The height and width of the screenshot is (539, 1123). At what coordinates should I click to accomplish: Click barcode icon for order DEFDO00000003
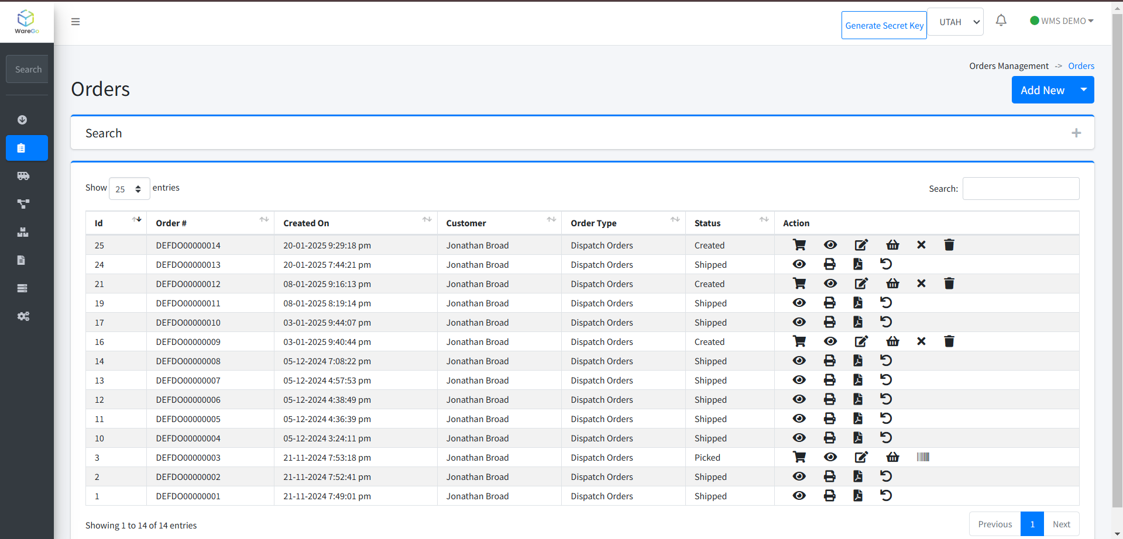(923, 457)
